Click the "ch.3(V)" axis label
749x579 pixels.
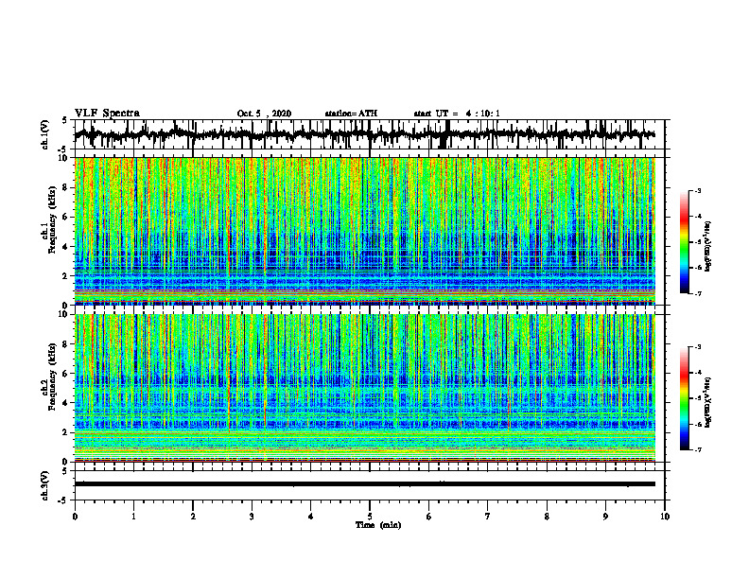(45, 485)
